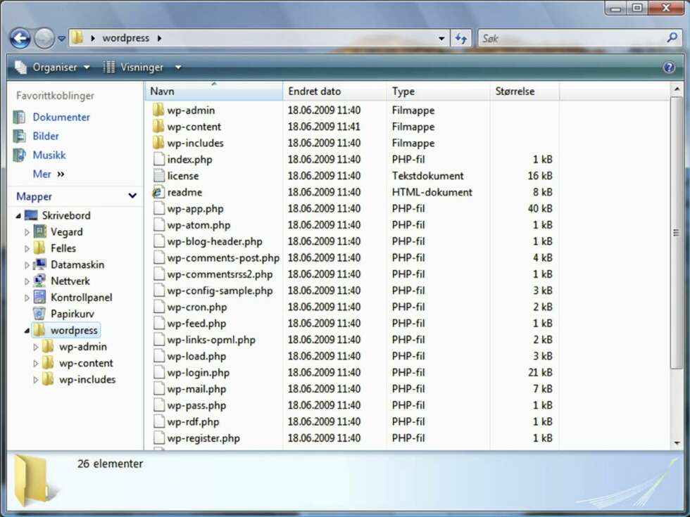This screenshot has height=517, width=690.
Task: Open recent pages dropdown beside nav arrows
Action: tap(62, 39)
